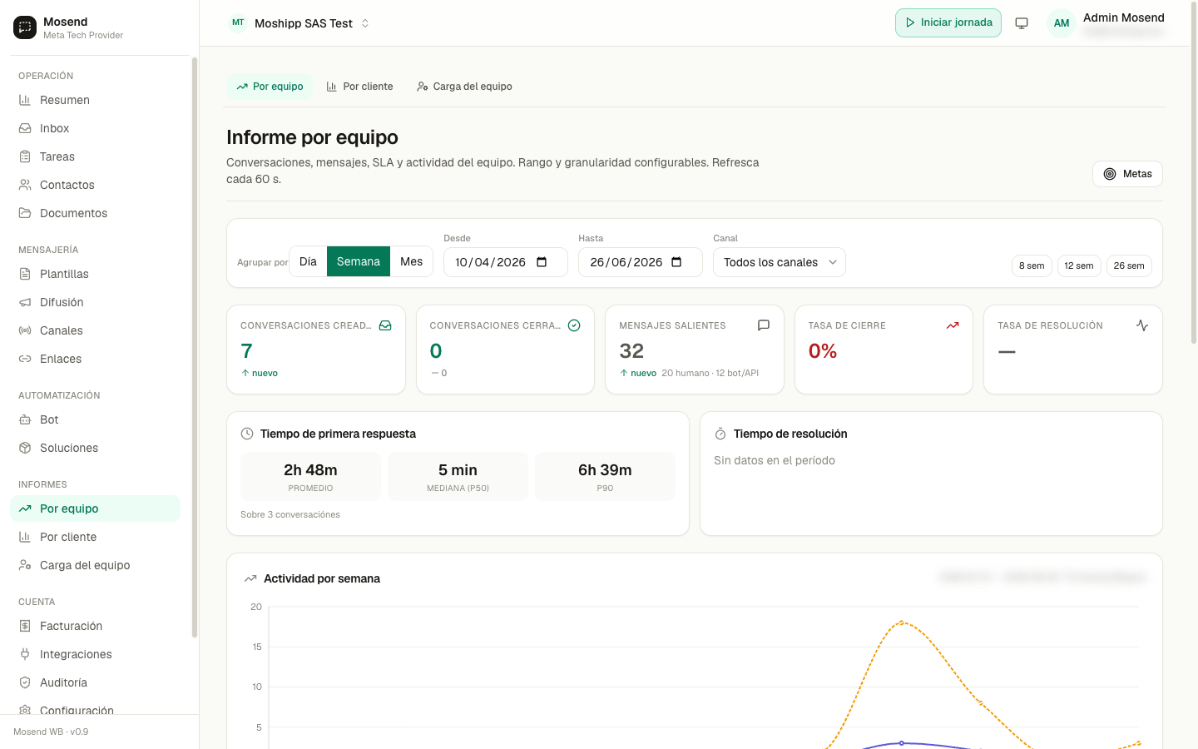The height and width of the screenshot is (749, 1198).
Task: Click chat bubble icon on Mensajes salientes card
Action: point(764,325)
